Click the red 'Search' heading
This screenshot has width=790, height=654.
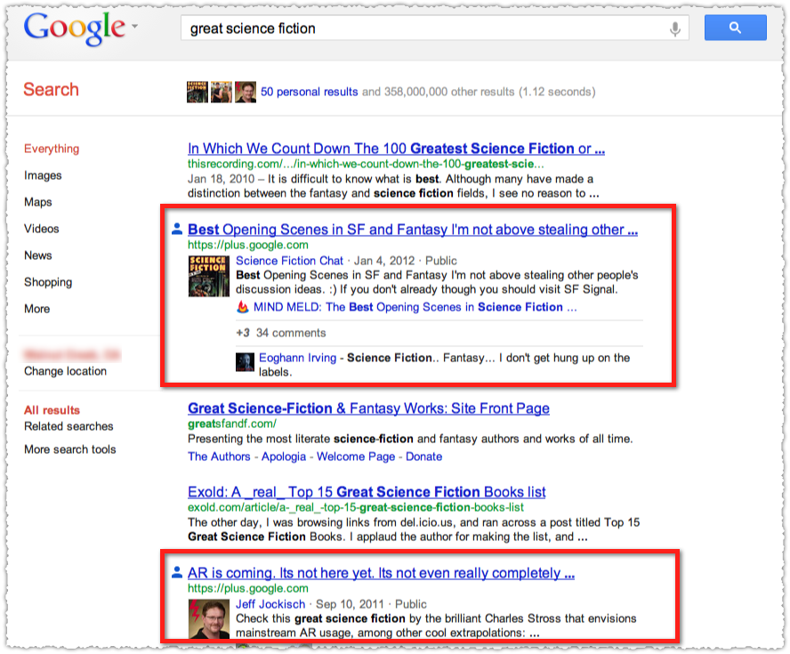[51, 90]
